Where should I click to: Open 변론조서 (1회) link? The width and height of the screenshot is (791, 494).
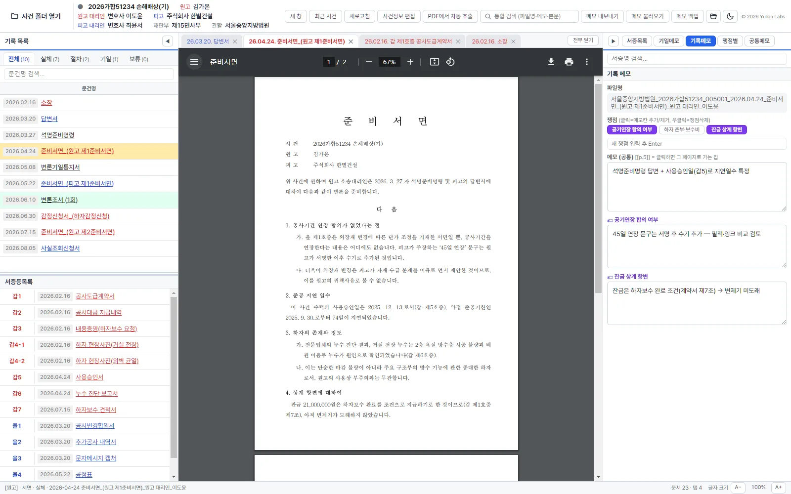point(59,200)
